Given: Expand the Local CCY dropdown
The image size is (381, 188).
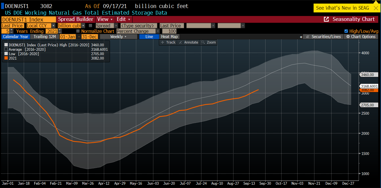Looking at the screenshot, I should coord(53,26).
